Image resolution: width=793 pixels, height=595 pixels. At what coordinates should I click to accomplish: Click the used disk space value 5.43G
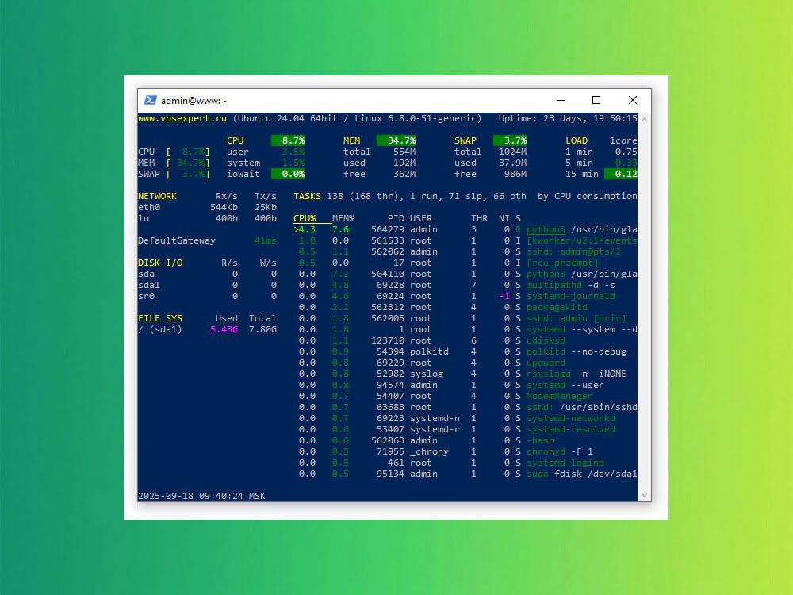click(x=224, y=329)
